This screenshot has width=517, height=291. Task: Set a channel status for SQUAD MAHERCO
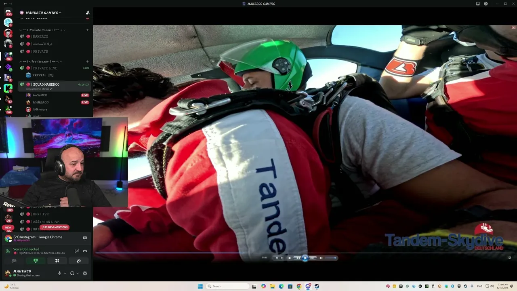pyautogui.click(x=39, y=89)
